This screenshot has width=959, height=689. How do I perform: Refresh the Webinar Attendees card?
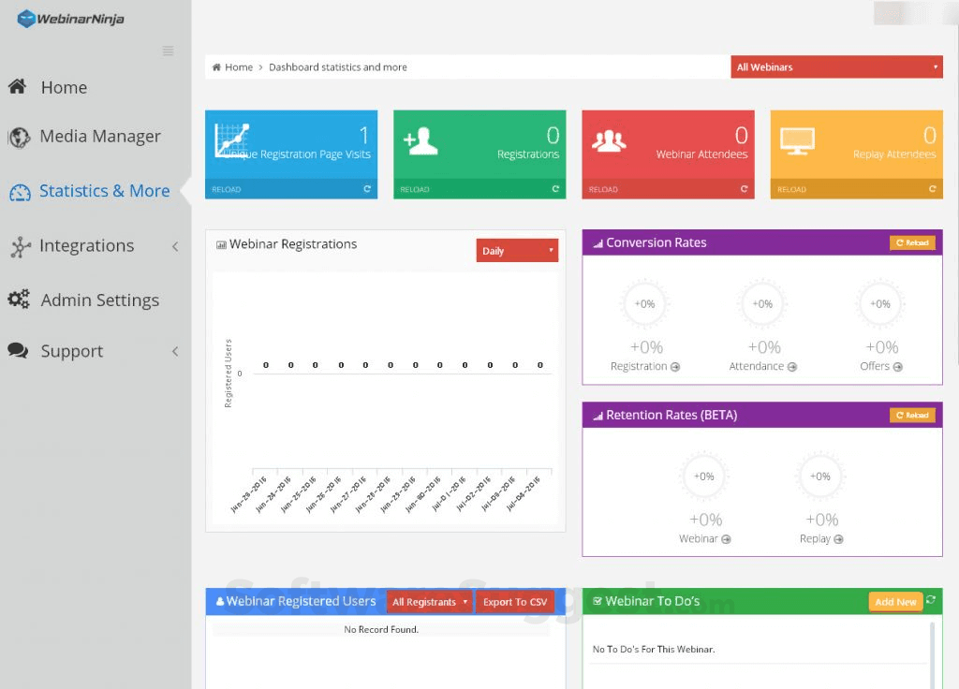(745, 189)
